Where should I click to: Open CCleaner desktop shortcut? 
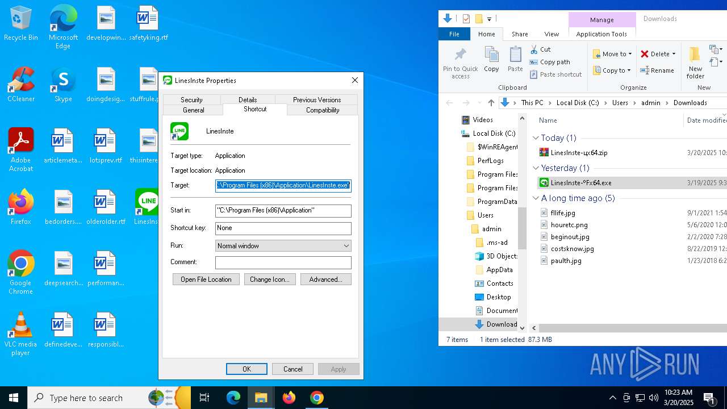(x=21, y=85)
